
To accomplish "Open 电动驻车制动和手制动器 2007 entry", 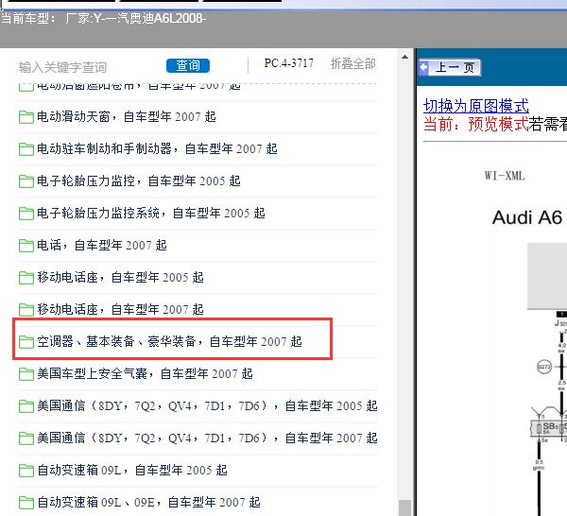I will [x=157, y=149].
